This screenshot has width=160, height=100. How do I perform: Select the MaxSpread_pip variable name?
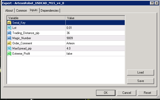click(22, 48)
